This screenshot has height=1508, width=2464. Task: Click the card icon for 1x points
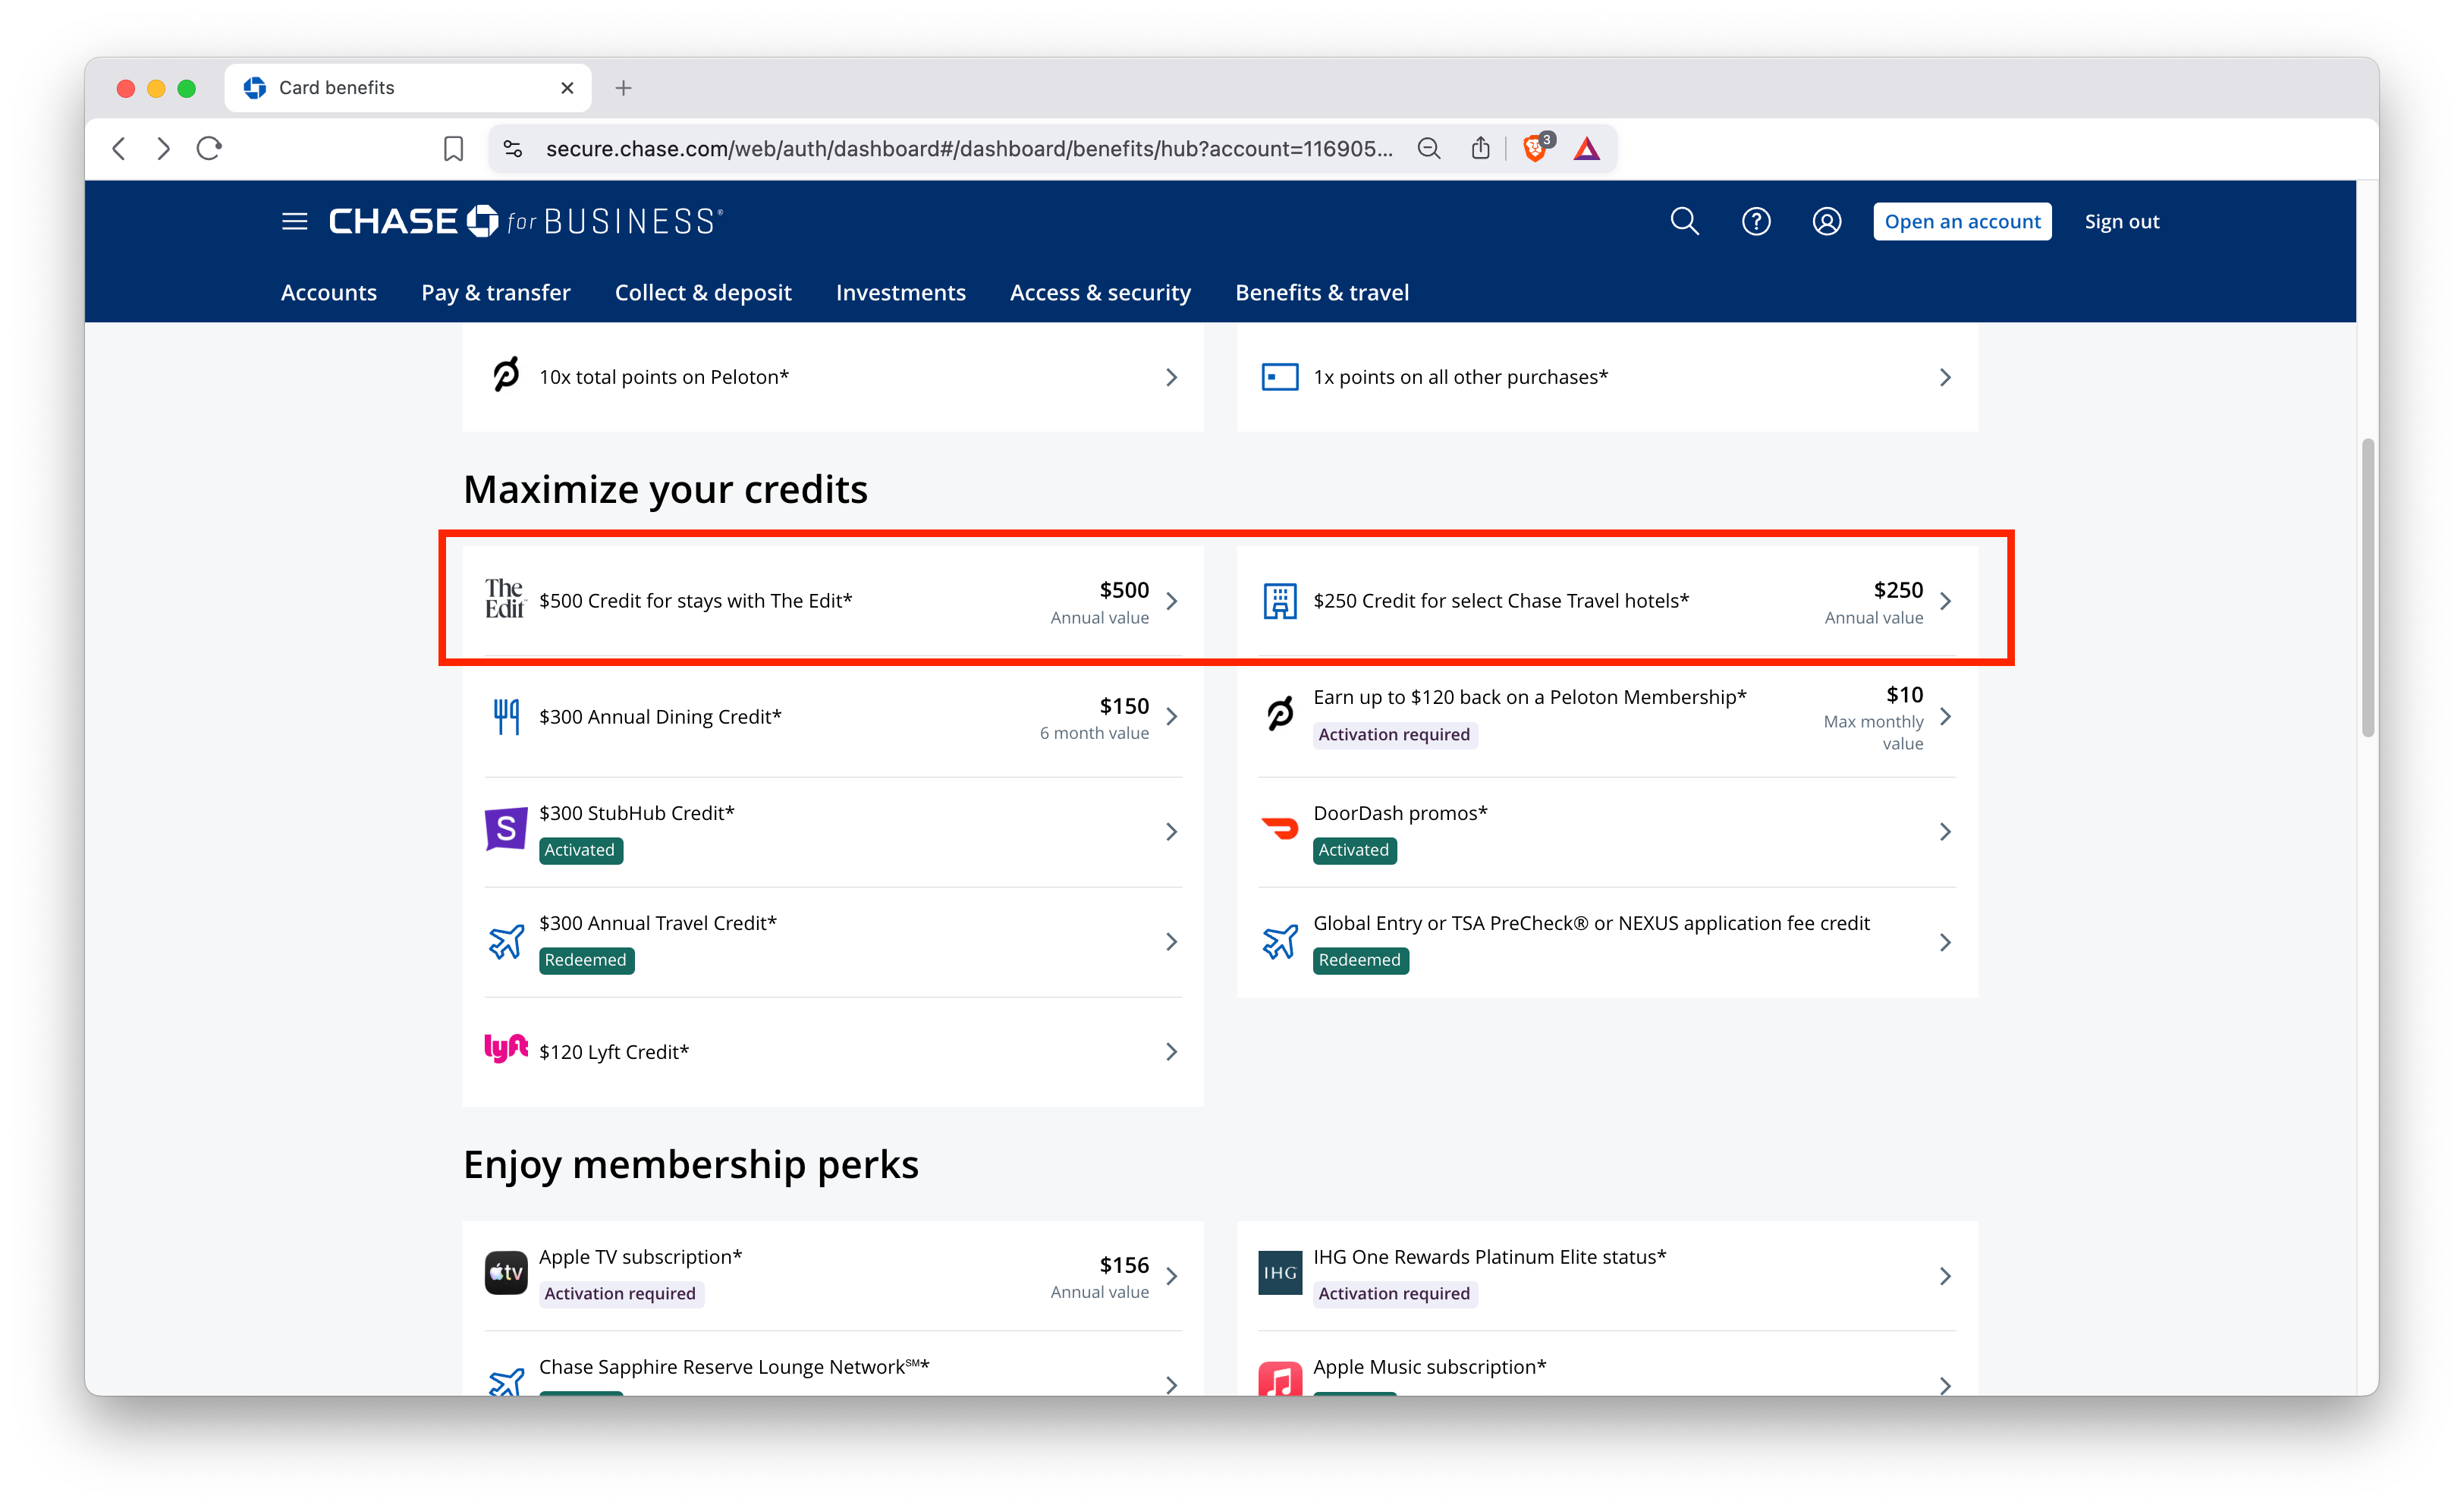[1280, 377]
